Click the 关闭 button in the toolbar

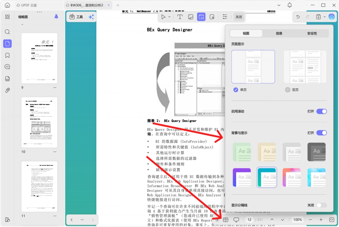[x=239, y=17]
